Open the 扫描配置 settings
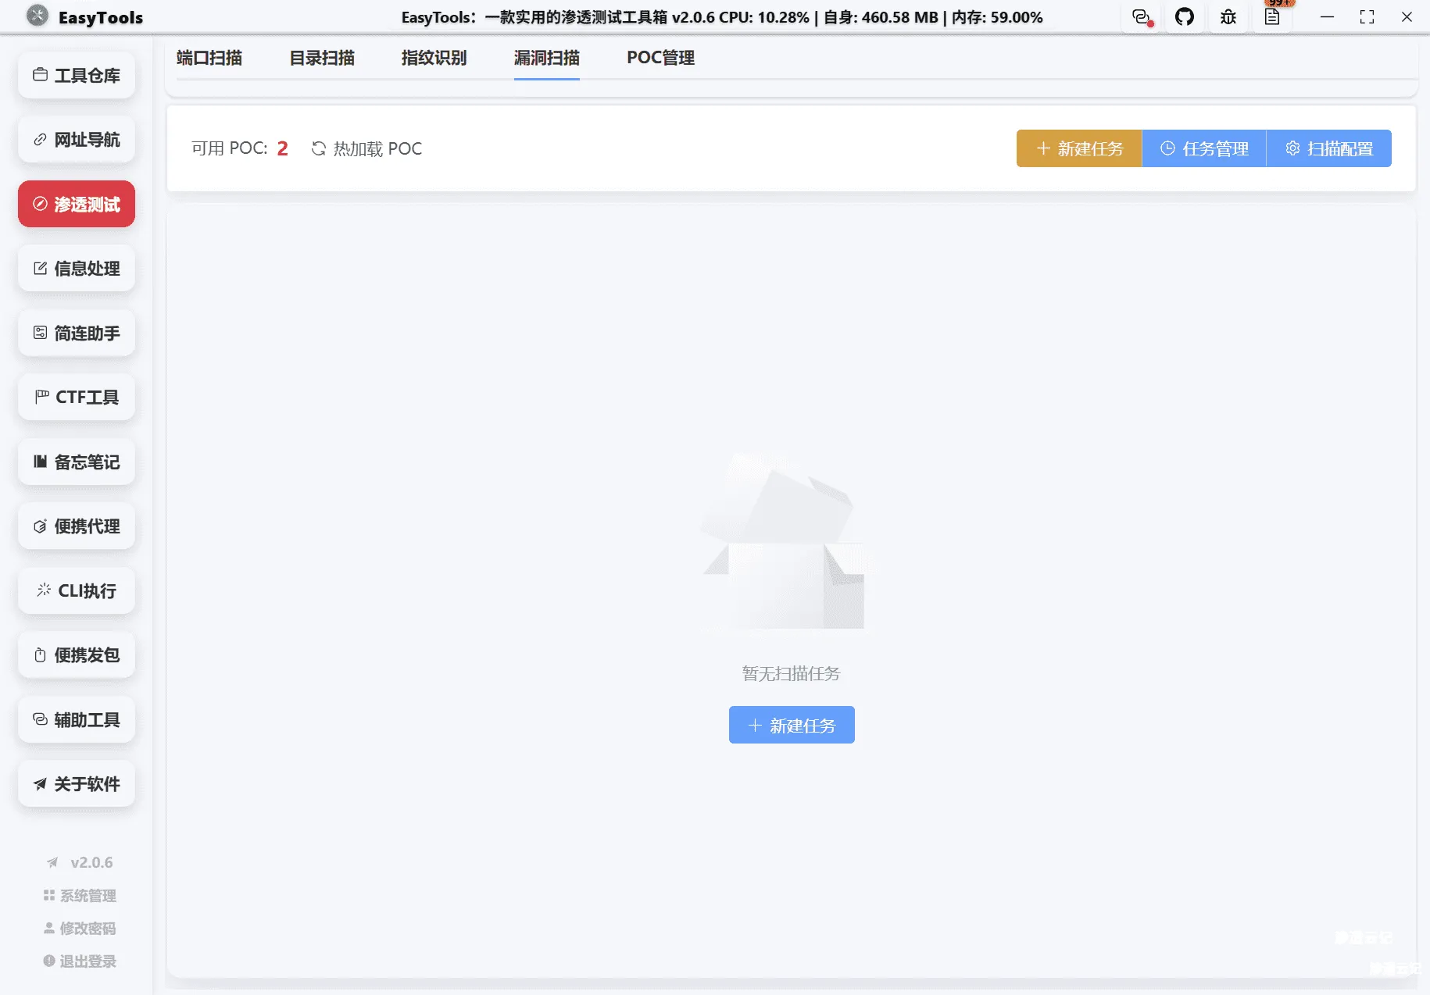Screen dimensions: 1430x995 (x=1329, y=148)
